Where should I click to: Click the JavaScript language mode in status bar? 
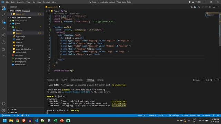pyautogui.click(x=174, y=116)
